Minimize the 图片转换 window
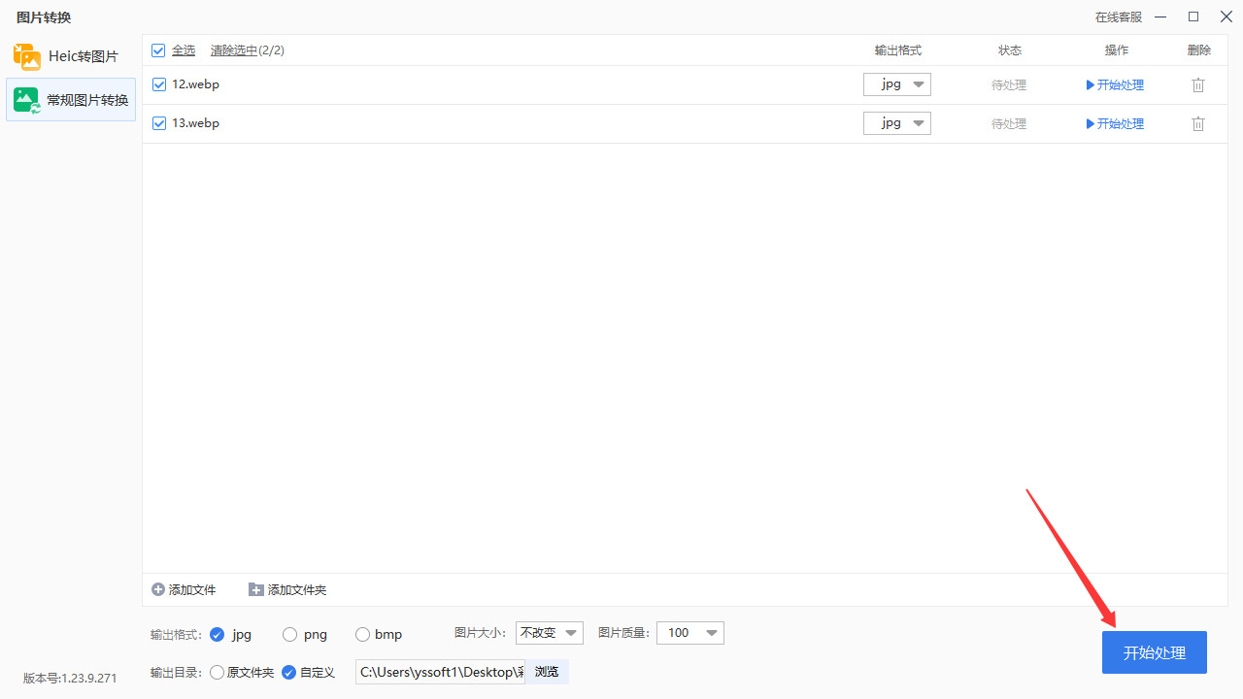 1162,17
